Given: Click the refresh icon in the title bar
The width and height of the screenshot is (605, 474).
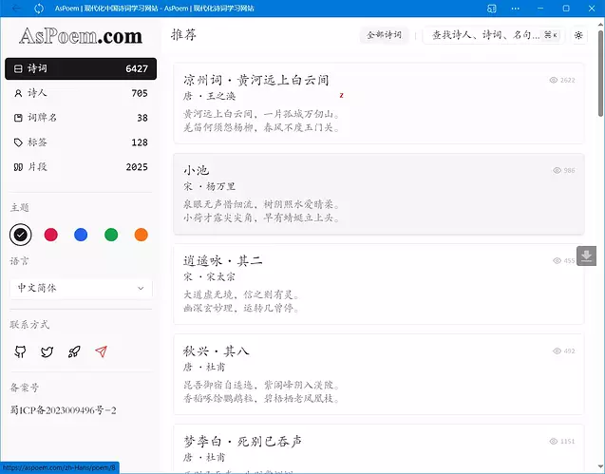Looking at the screenshot, I should pyautogui.click(x=39, y=8).
